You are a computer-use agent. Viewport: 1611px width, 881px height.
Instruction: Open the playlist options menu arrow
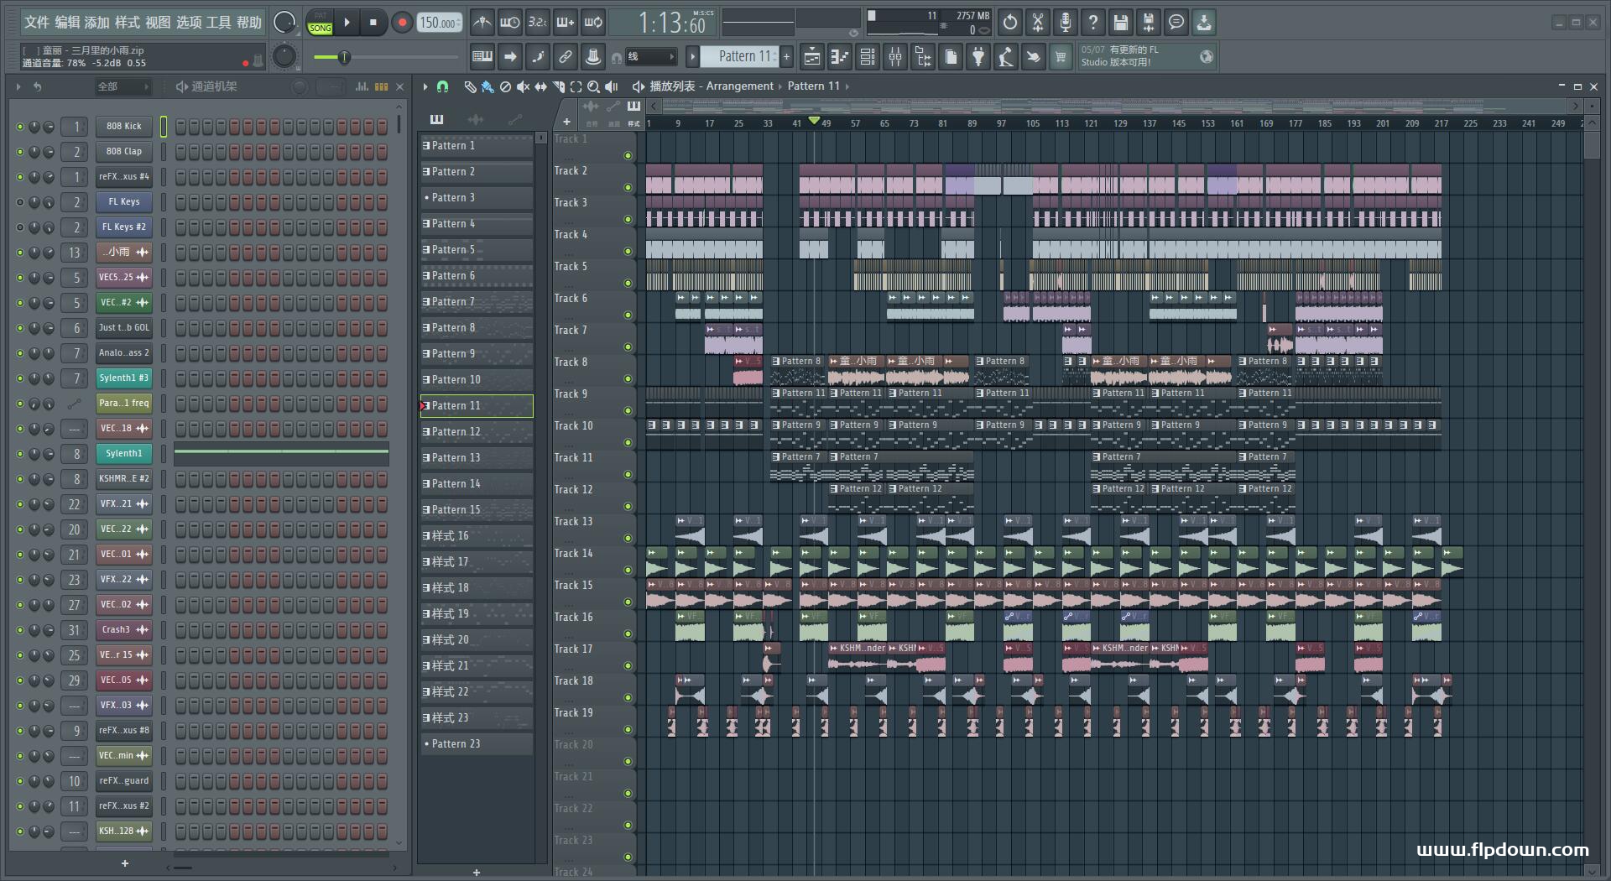click(x=425, y=86)
